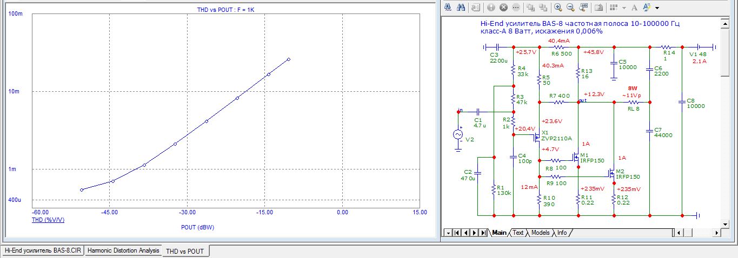This screenshot has width=738, height=258.
Task: Jump to last page with navigation arrow
Action: (483, 233)
